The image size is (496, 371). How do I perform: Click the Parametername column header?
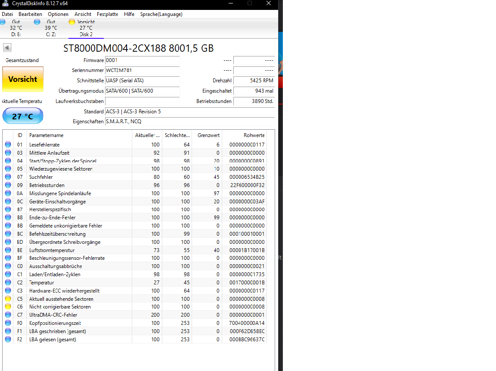click(79, 135)
